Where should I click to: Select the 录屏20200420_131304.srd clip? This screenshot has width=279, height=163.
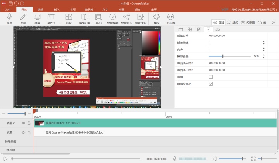coord(155,123)
